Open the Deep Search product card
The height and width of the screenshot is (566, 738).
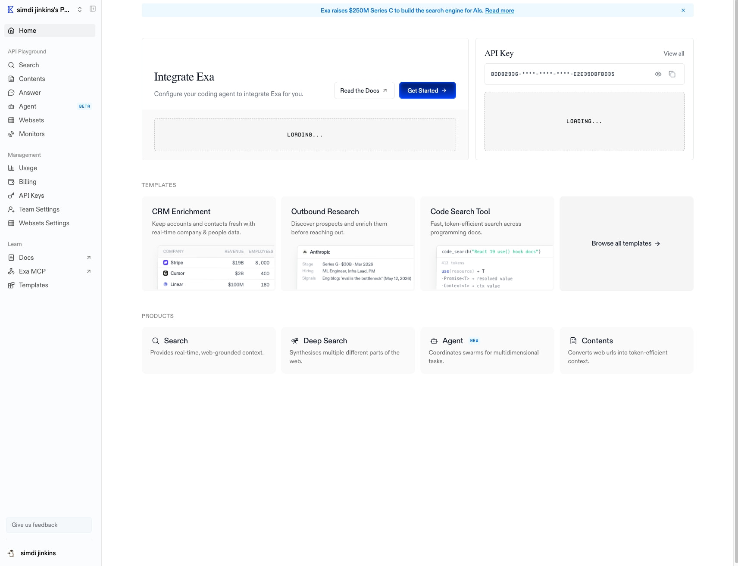348,350
